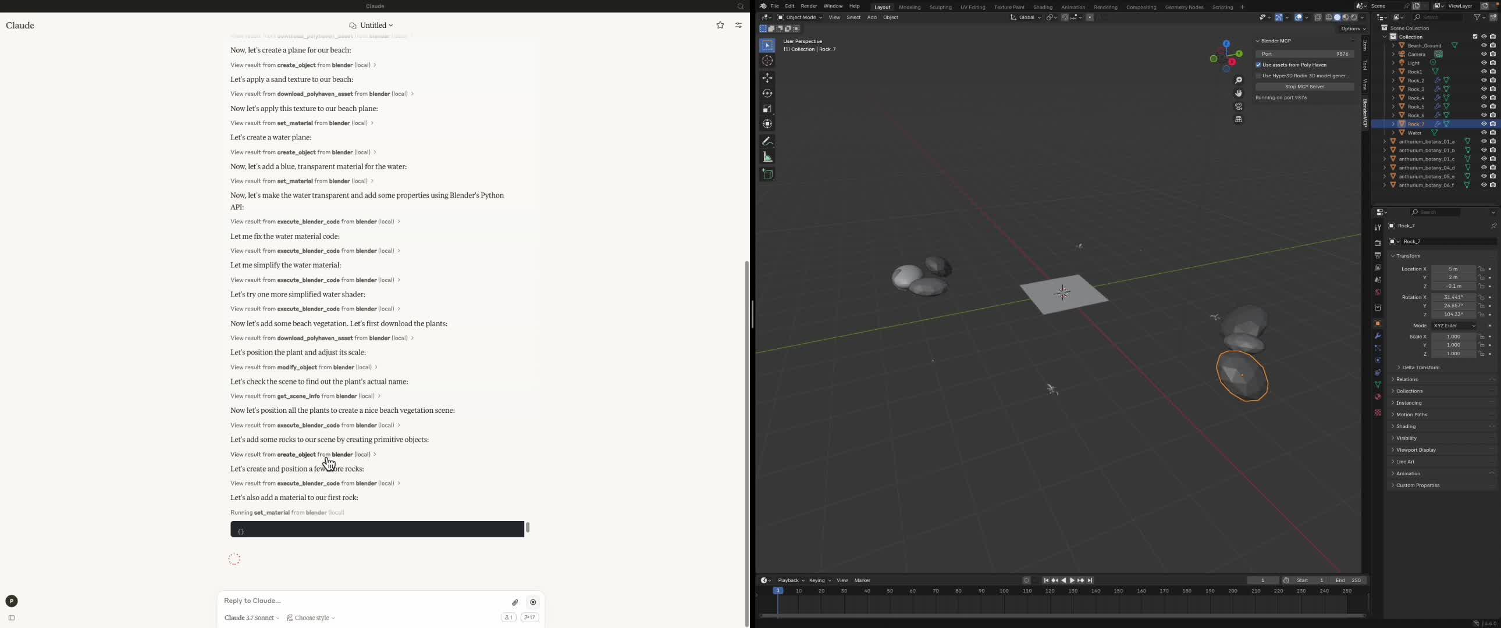Screen dimensions: 1501x628
Task: Select the Move tool in the viewport toolbar
Action: point(768,77)
